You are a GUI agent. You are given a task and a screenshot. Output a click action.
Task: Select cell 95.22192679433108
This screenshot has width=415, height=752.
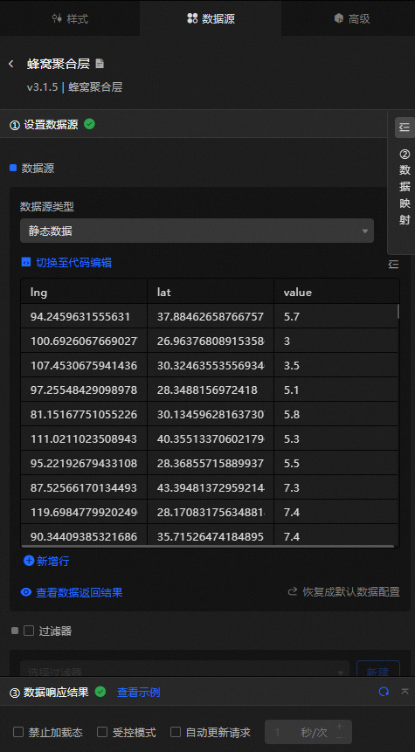[84, 463]
